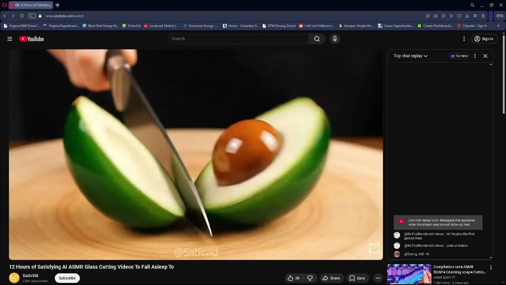Image resolution: width=506 pixels, height=285 pixels.
Task: Click the video player frame
Action: tap(196, 154)
